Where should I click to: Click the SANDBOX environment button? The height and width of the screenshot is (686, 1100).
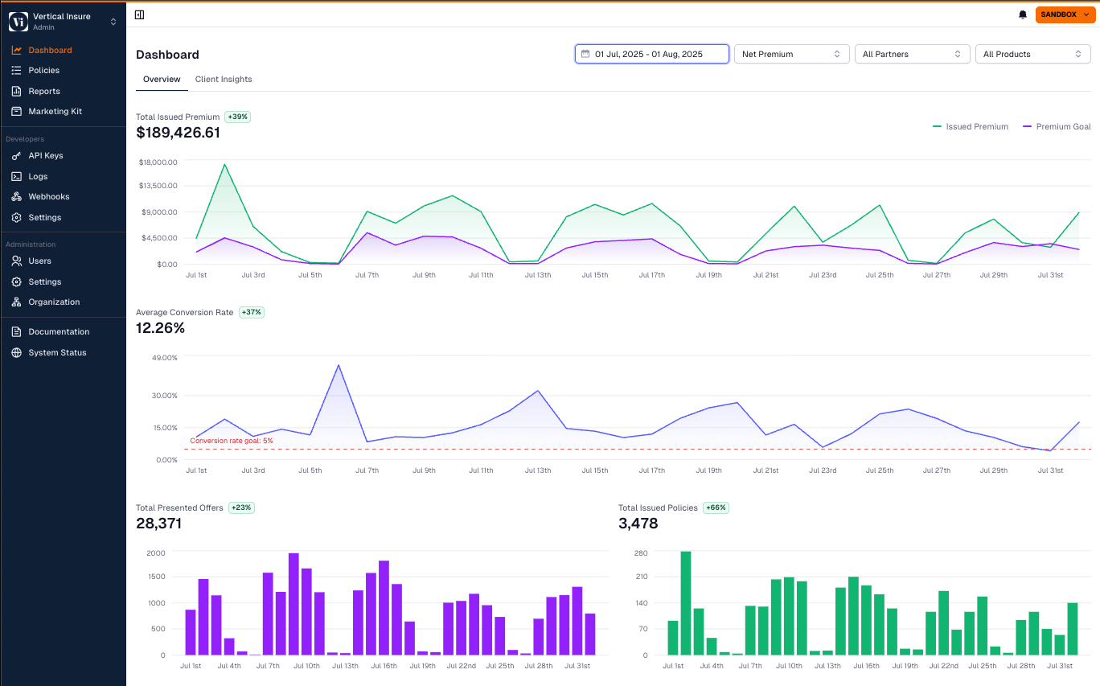(x=1065, y=14)
